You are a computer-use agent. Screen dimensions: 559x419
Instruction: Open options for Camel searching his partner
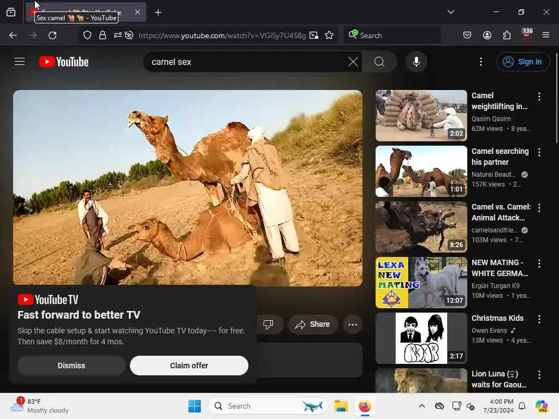coord(539,152)
